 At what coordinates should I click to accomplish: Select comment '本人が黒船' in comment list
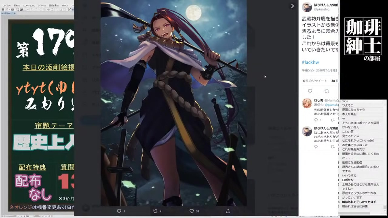pos(349,114)
